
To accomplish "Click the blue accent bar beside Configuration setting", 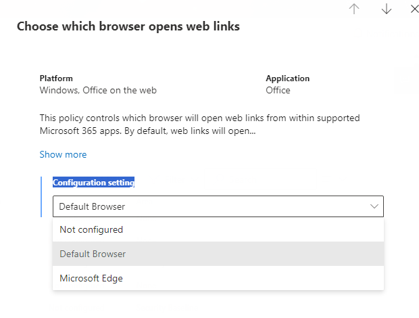I will point(41,196).
